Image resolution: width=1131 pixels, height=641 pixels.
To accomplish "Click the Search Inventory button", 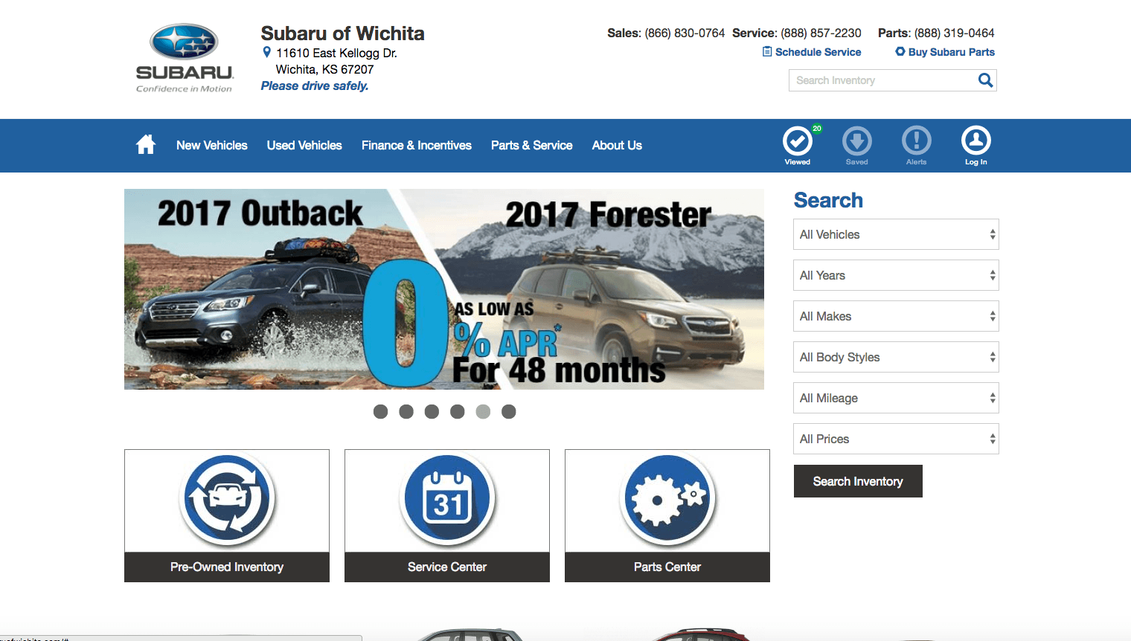I will pos(858,481).
